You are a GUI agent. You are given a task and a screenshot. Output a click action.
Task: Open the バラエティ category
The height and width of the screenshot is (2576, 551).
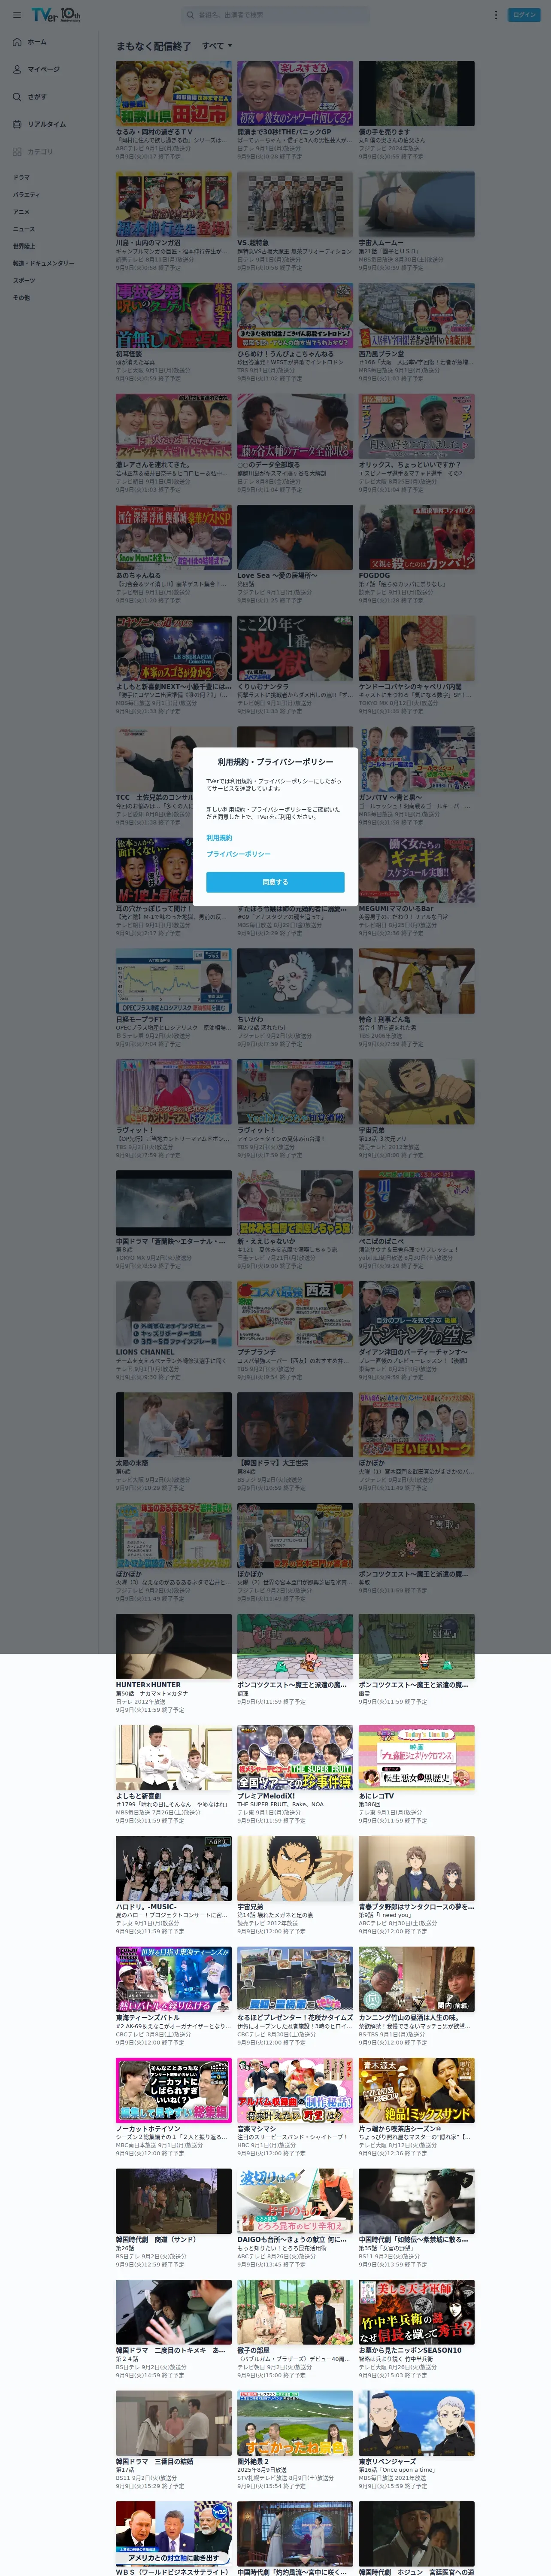26,195
